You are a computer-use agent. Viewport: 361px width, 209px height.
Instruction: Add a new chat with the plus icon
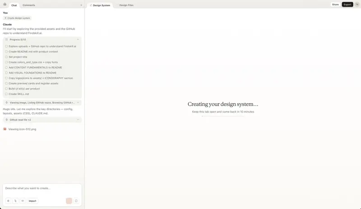click(x=81, y=5)
